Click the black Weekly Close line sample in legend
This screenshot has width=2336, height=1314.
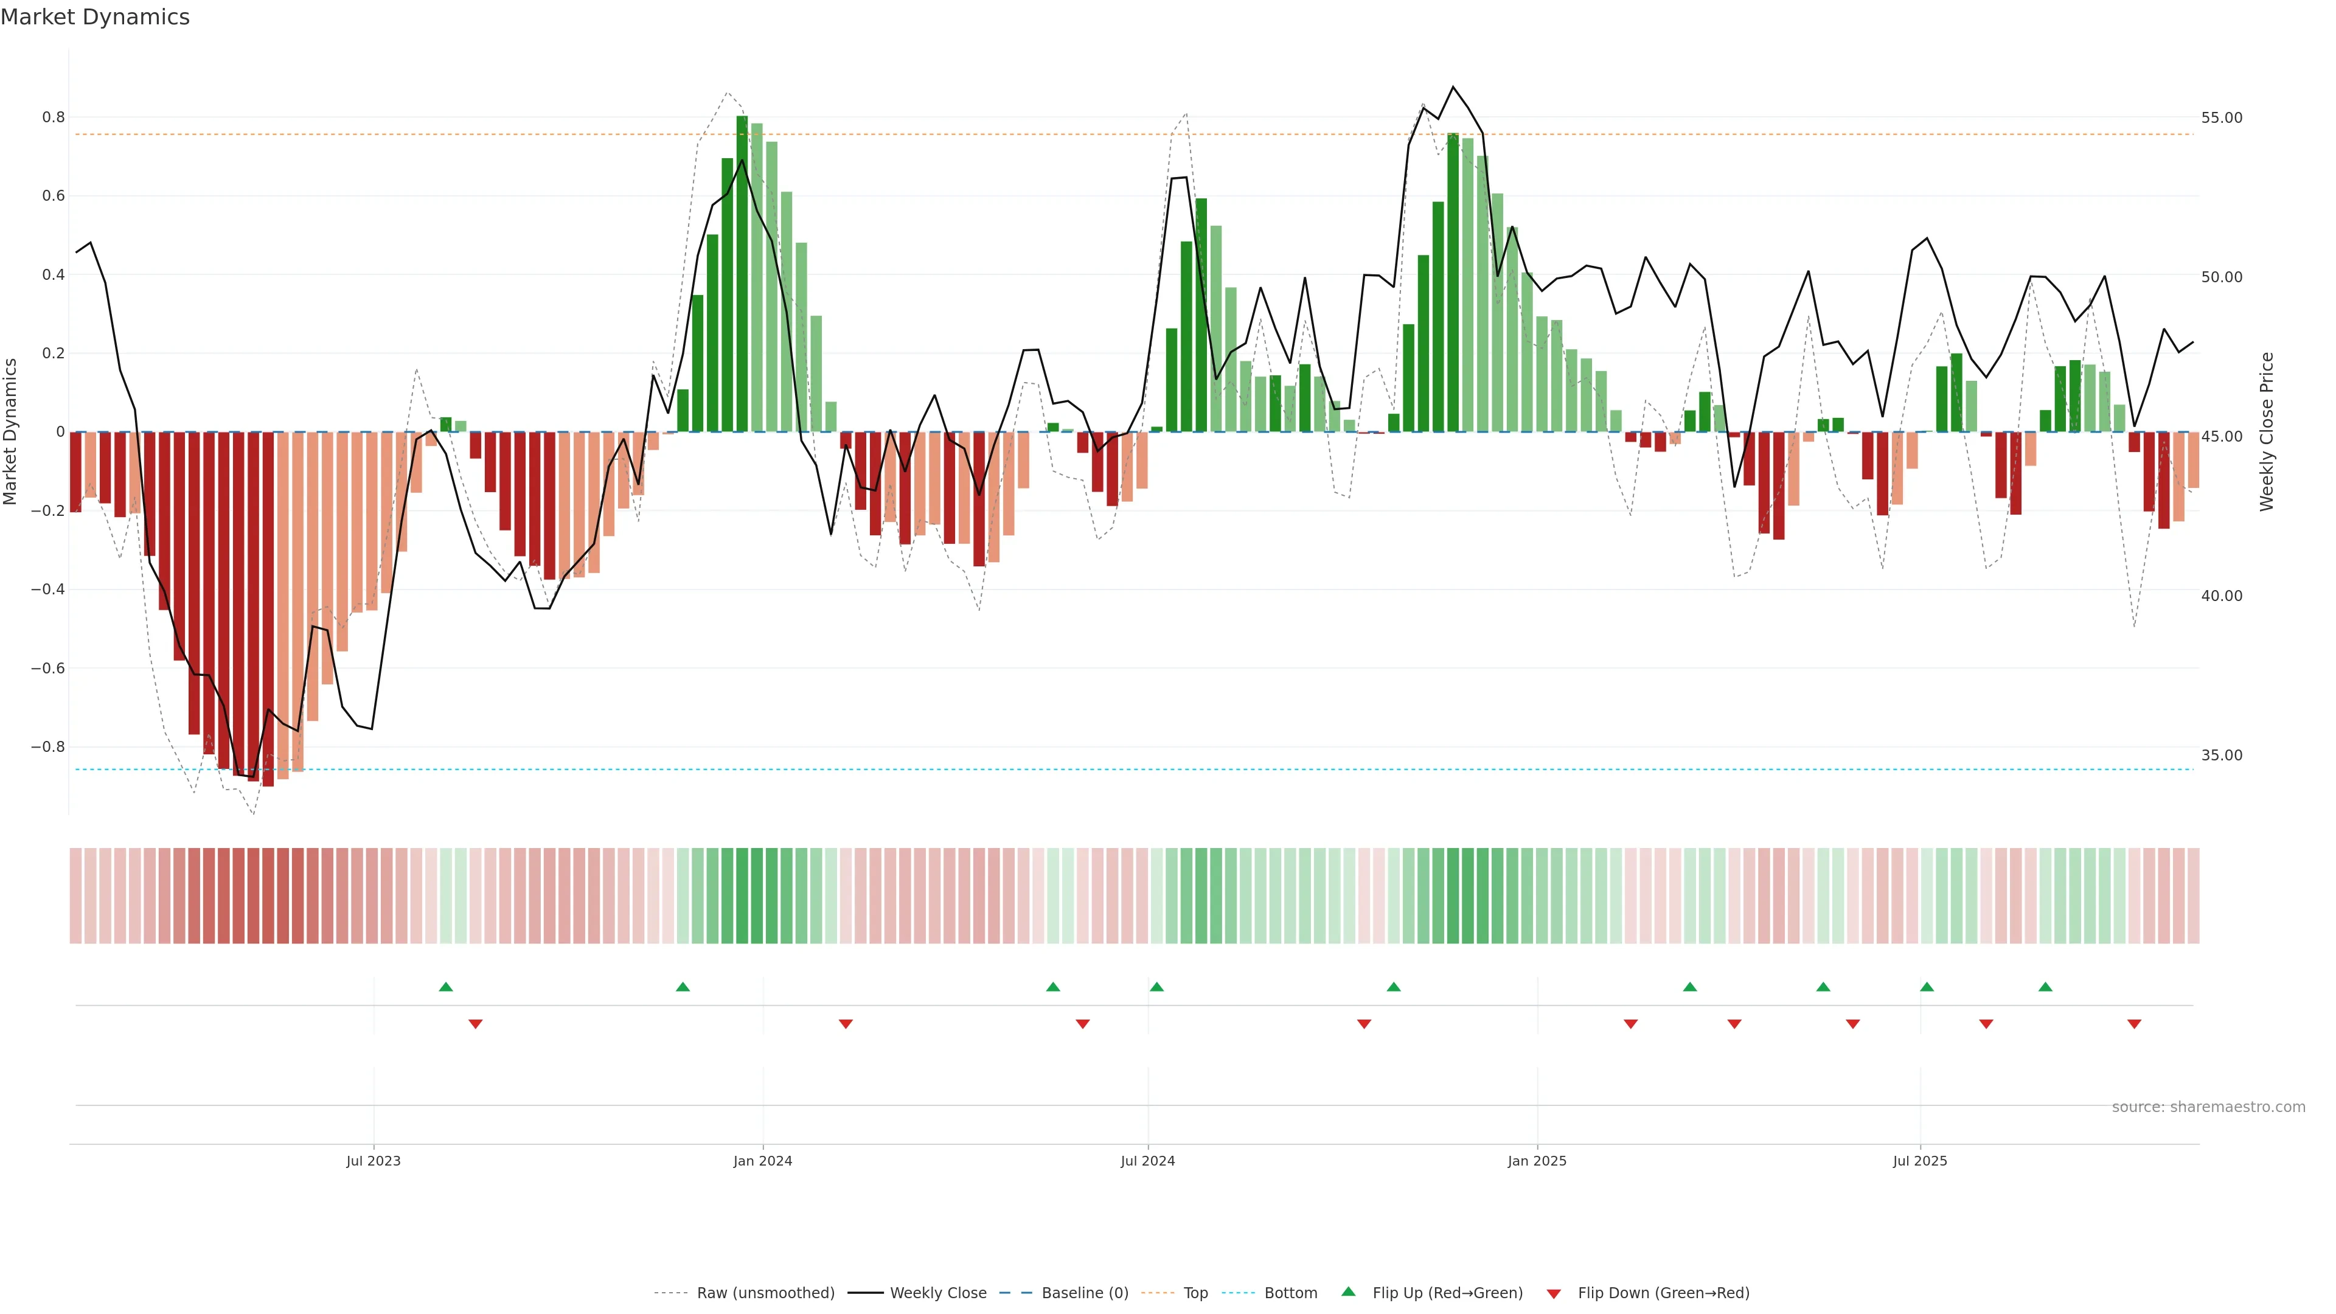click(x=865, y=1293)
